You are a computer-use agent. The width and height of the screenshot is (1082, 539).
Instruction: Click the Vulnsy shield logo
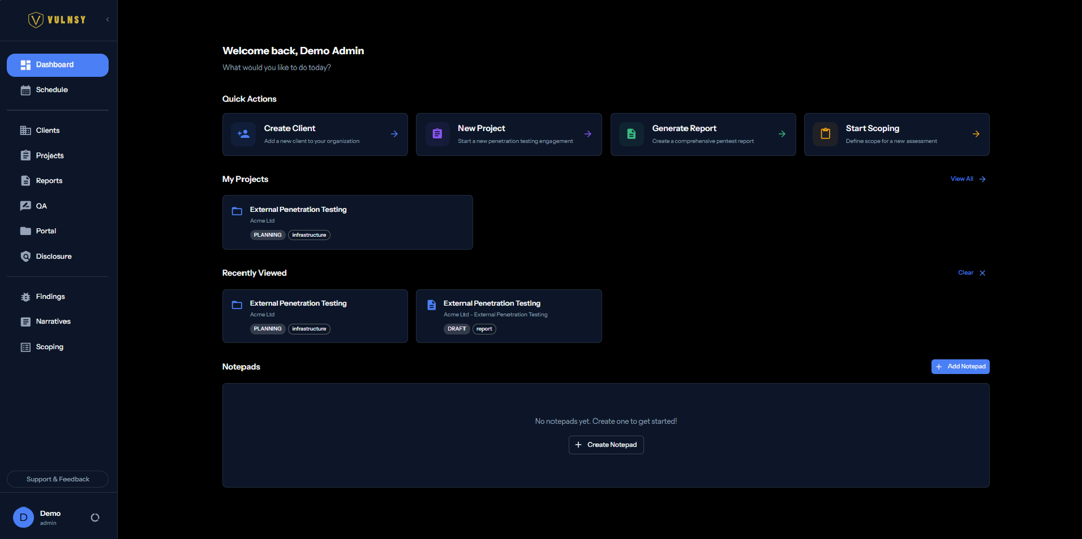click(36, 20)
